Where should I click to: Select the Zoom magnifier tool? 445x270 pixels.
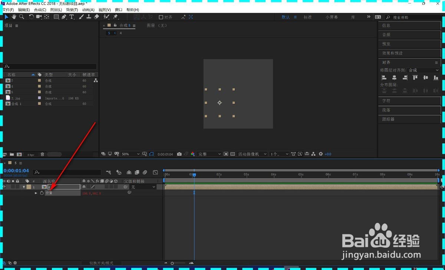[22, 17]
